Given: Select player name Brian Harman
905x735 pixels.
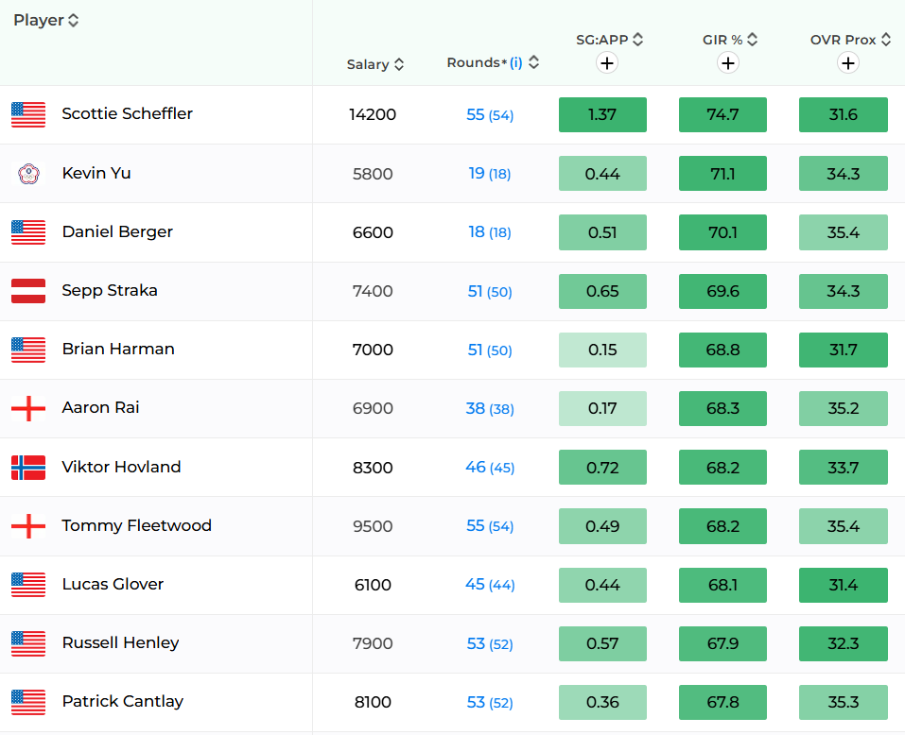Looking at the screenshot, I should pos(118,349).
